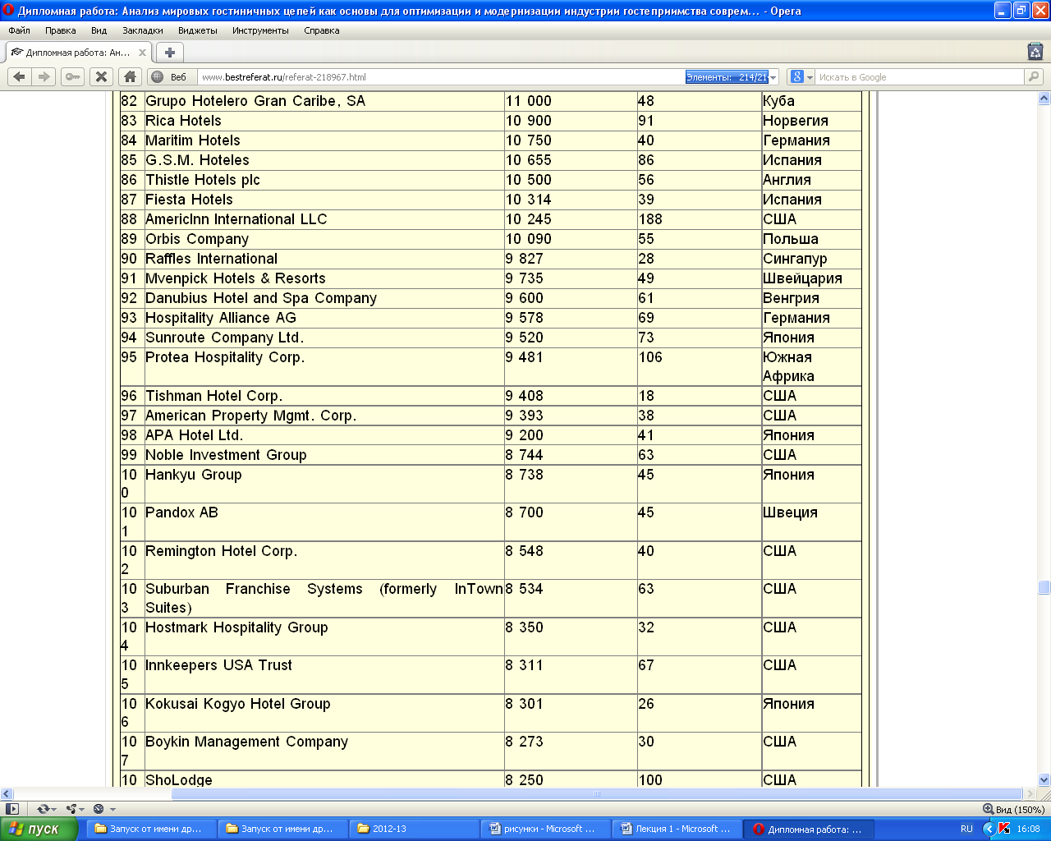Open the closed tabs trash icon

click(1035, 51)
